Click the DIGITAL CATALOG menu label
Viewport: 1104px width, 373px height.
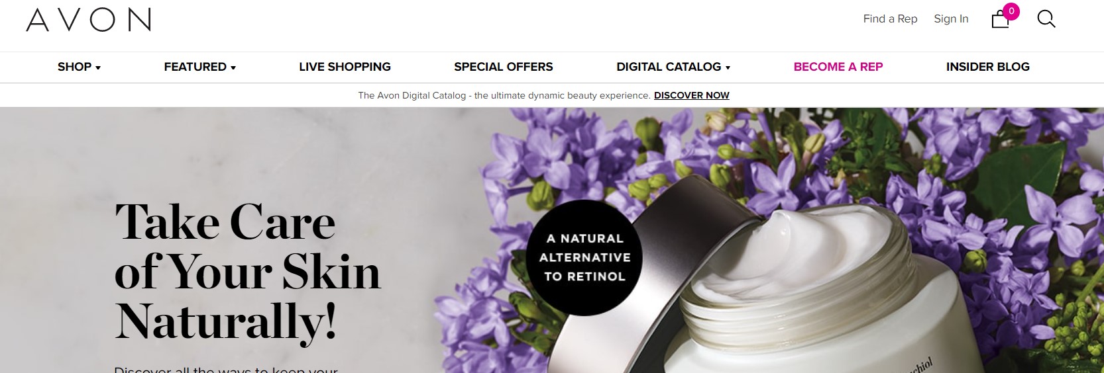[669, 67]
